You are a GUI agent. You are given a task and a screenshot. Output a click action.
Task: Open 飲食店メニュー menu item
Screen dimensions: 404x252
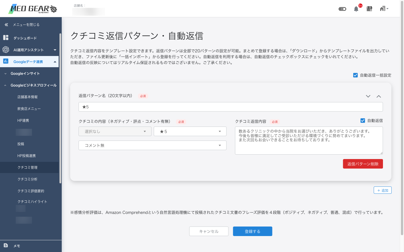pyautogui.click(x=29, y=109)
